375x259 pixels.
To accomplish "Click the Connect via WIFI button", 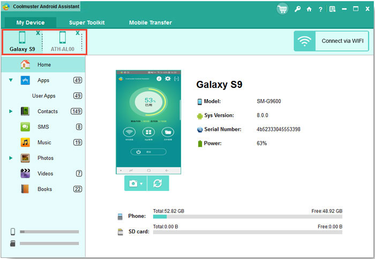I will [x=331, y=41].
